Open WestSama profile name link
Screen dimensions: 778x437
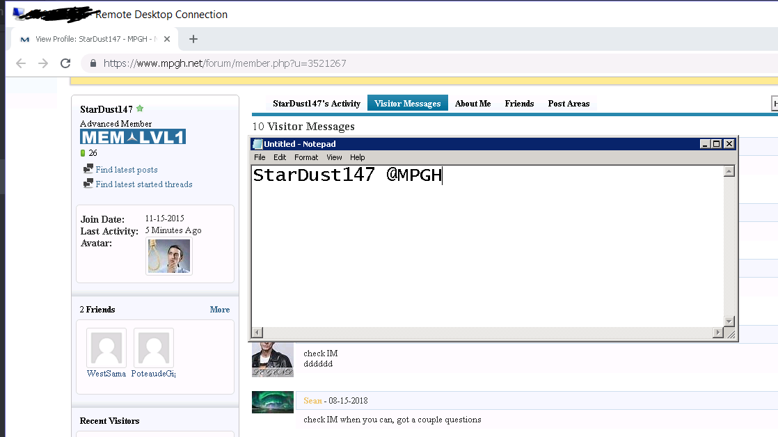pyautogui.click(x=106, y=374)
